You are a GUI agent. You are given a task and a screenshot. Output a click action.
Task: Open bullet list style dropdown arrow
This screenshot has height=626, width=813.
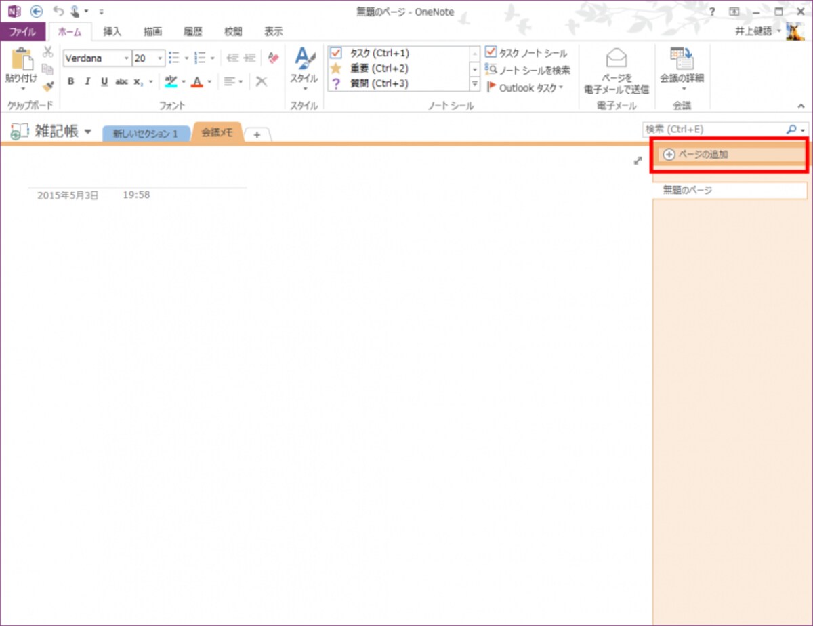[x=186, y=59]
